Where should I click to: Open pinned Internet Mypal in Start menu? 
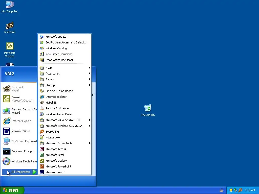click(x=19, y=89)
